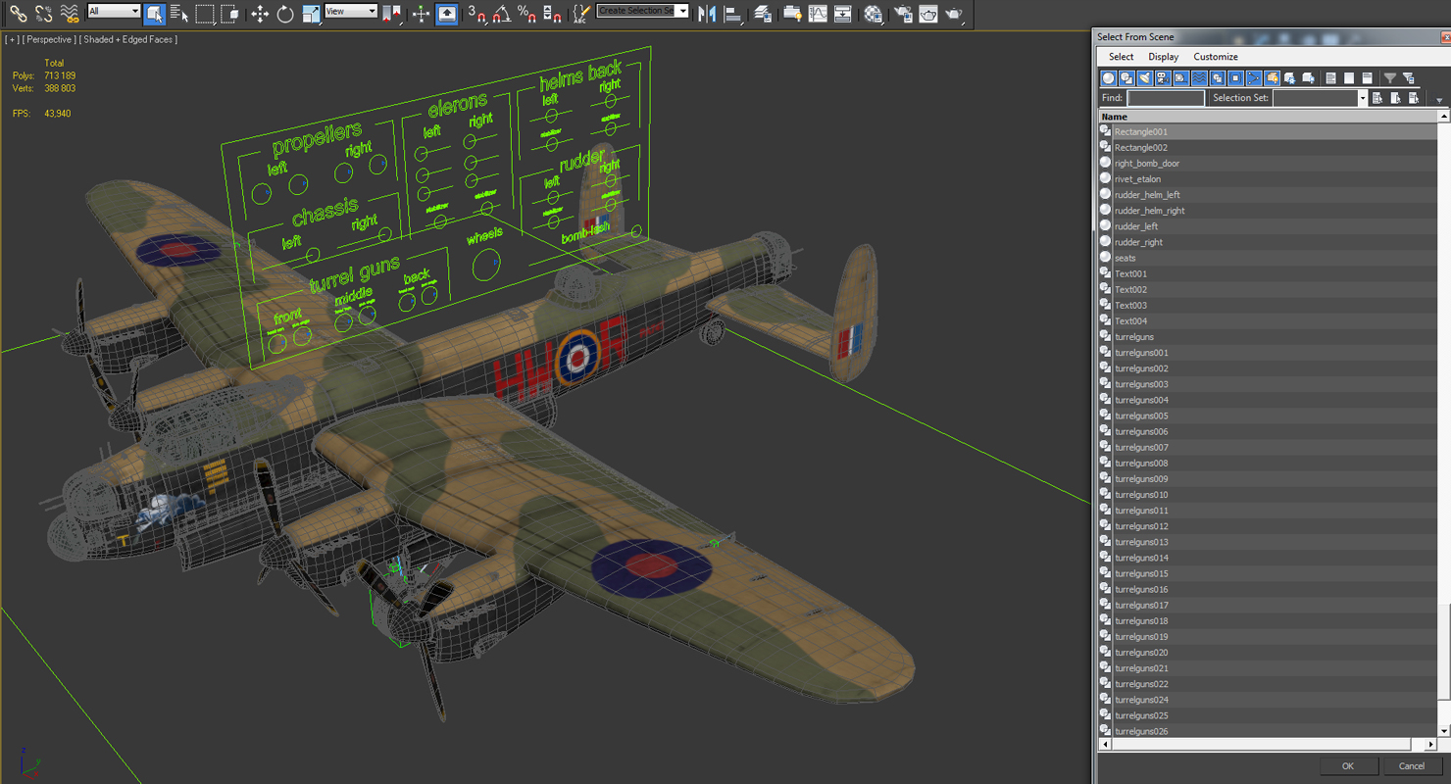
Task: Open Schematic View
Action: [843, 14]
